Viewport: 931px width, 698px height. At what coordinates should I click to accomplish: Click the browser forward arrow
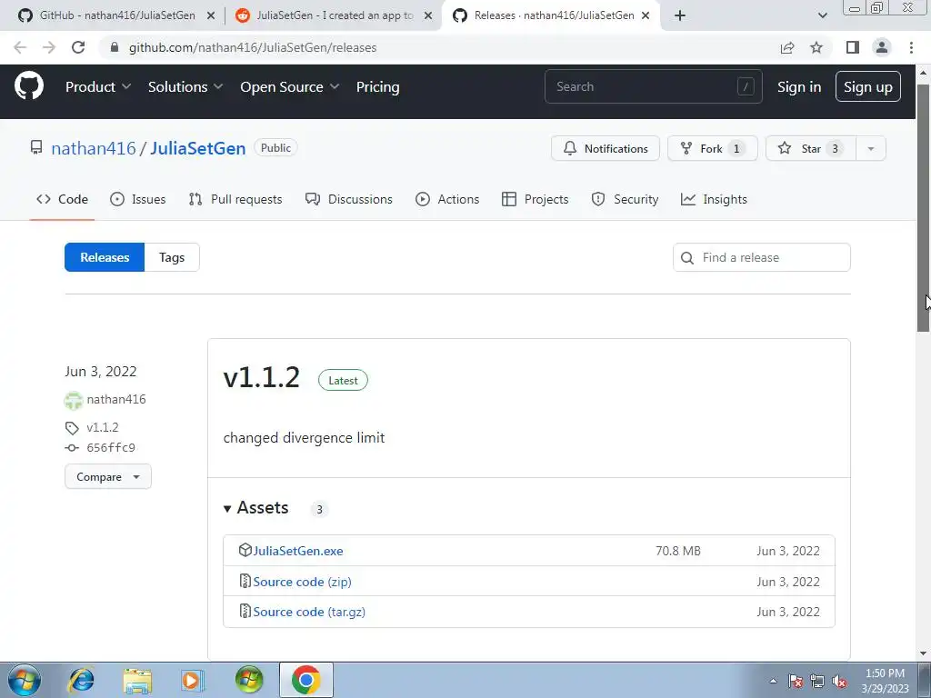(49, 47)
